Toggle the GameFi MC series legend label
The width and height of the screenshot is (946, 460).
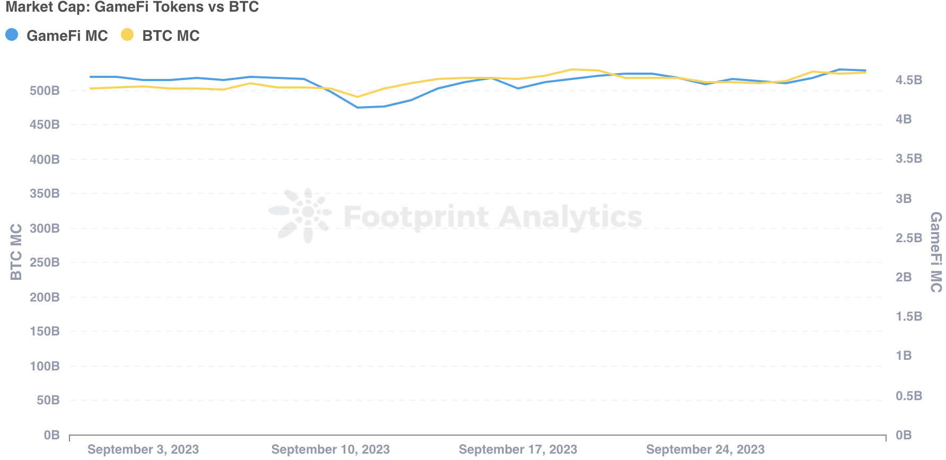tap(67, 36)
